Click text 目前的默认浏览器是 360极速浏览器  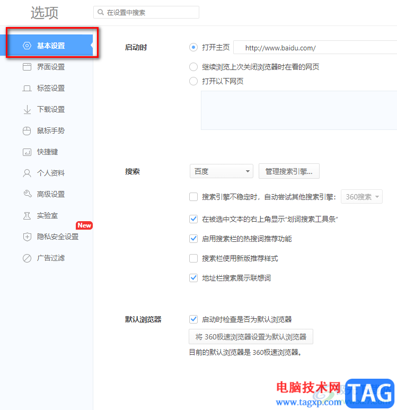coord(245,353)
